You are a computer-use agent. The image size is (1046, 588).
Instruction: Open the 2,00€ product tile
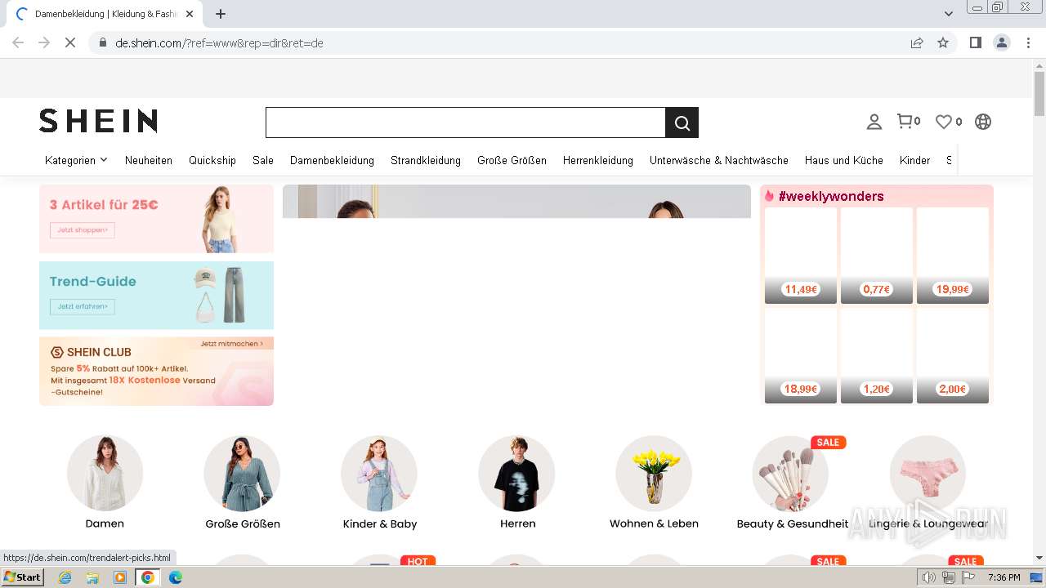pyautogui.click(x=953, y=356)
